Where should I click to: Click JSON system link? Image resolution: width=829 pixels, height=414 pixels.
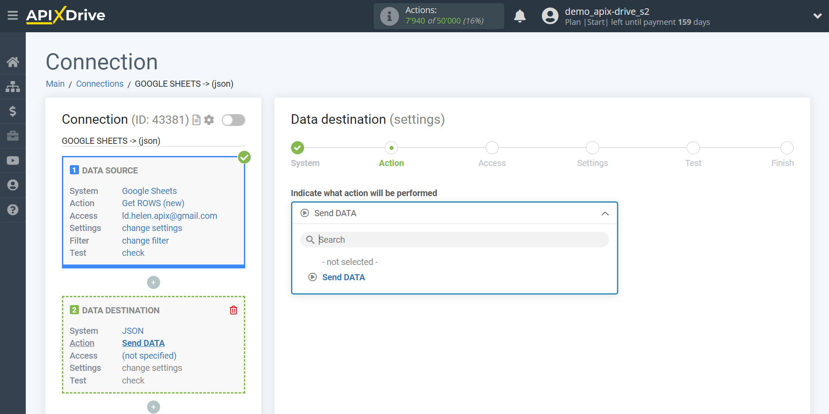coord(133,331)
